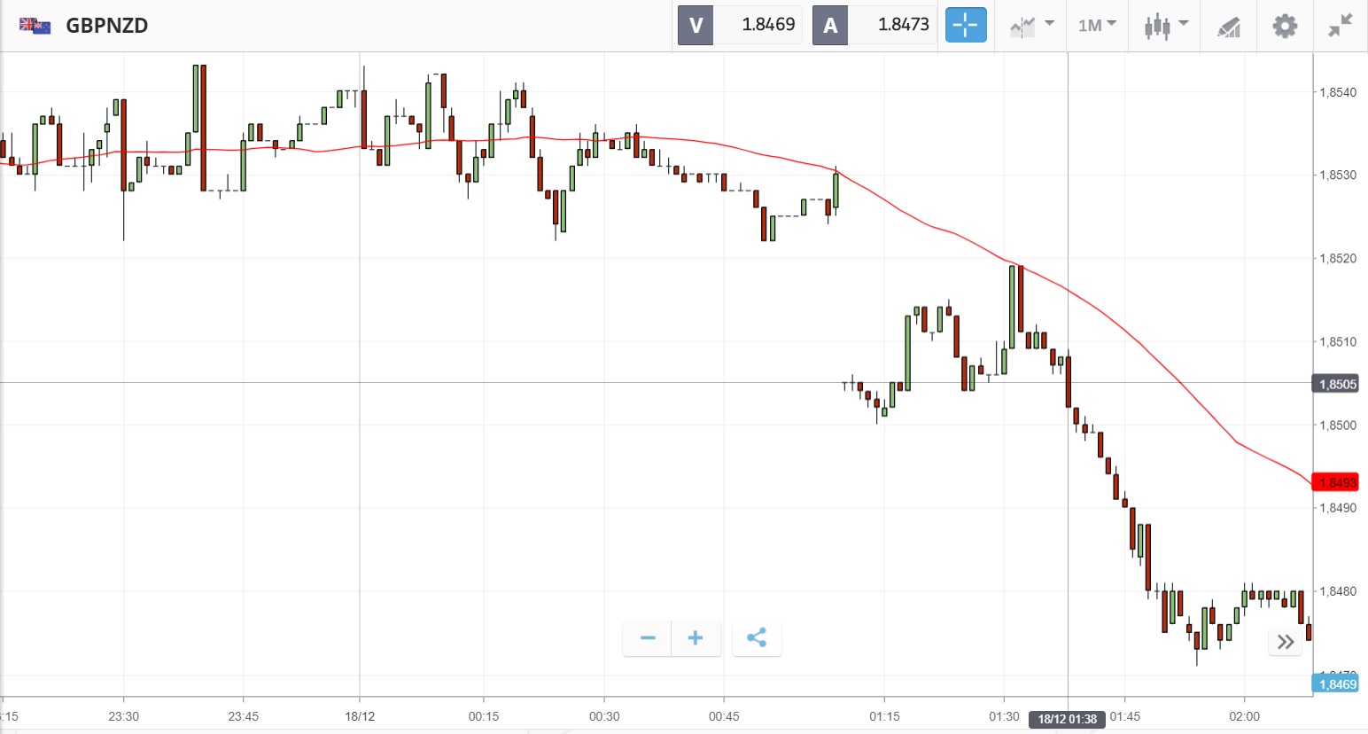Open the compare instruments dropdown
Image resolution: width=1368 pixels, height=734 pixels.
click(x=1032, y=25)
